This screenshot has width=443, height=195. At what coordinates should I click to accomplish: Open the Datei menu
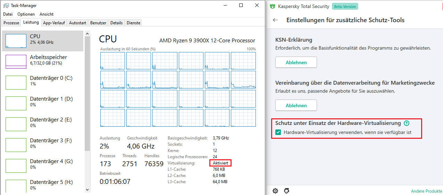(x=8, y=14)
